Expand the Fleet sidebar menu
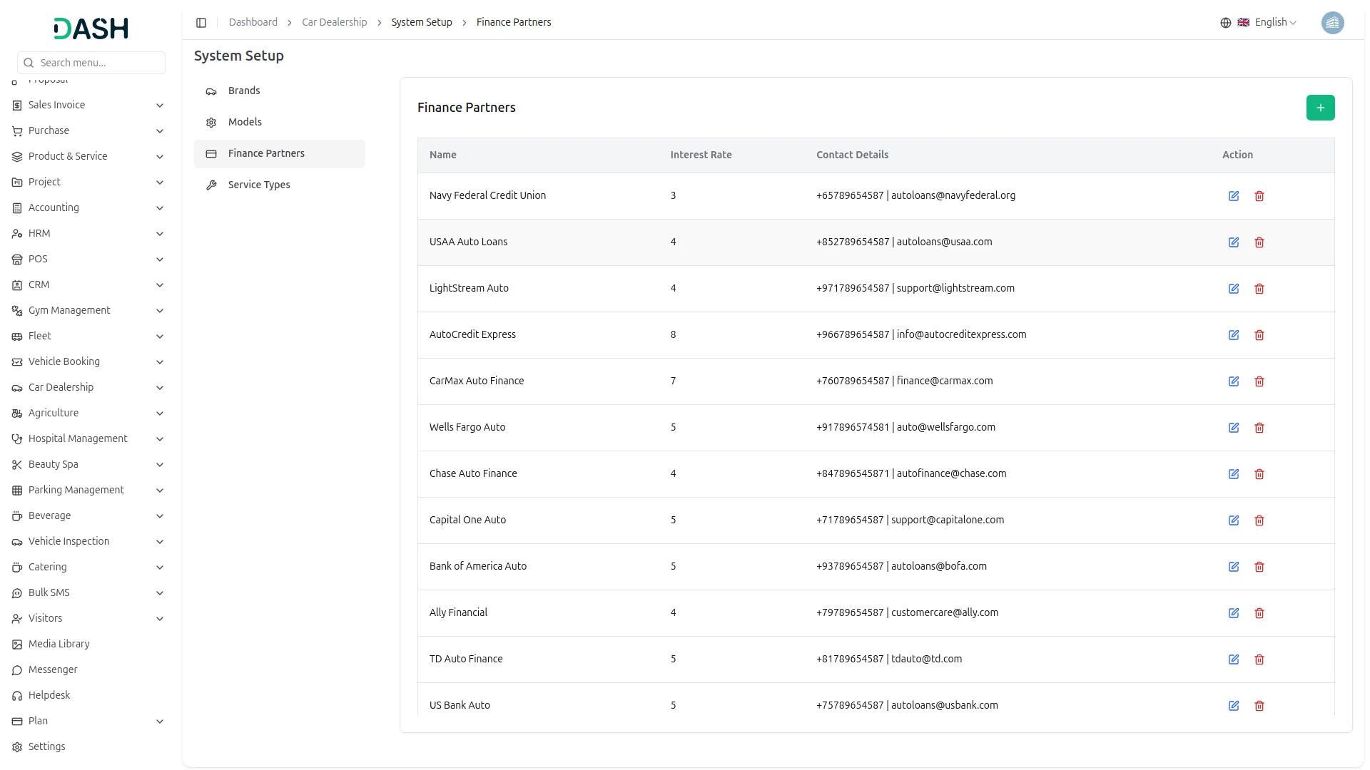The height and width of the screenshot is (770, 1370). coord(88,336)
